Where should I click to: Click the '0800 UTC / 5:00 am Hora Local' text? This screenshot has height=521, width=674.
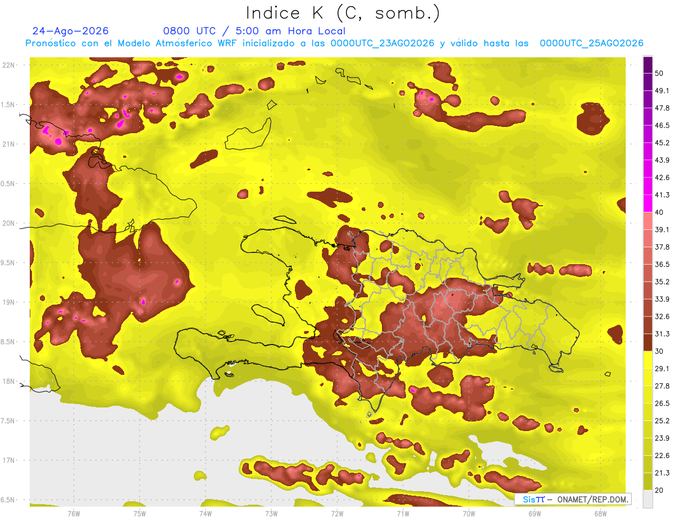pos(254,31)
